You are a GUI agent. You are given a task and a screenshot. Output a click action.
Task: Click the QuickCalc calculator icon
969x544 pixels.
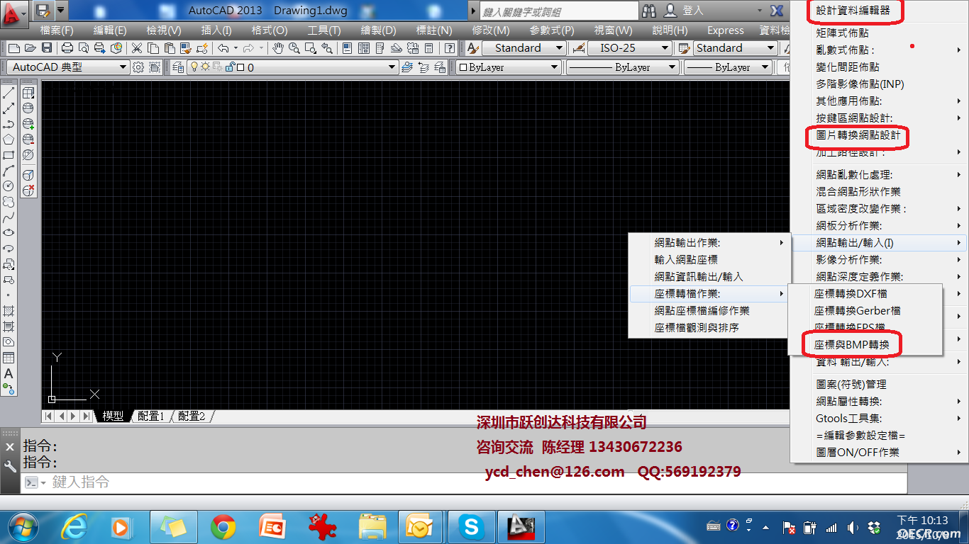point(429,48)
